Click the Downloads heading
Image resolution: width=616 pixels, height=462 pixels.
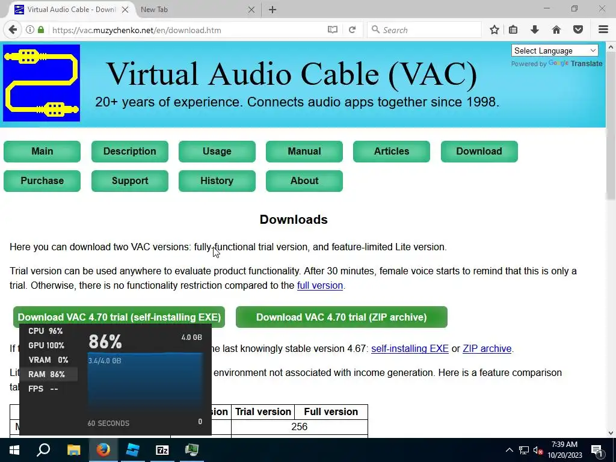click(x=294, y=220)
